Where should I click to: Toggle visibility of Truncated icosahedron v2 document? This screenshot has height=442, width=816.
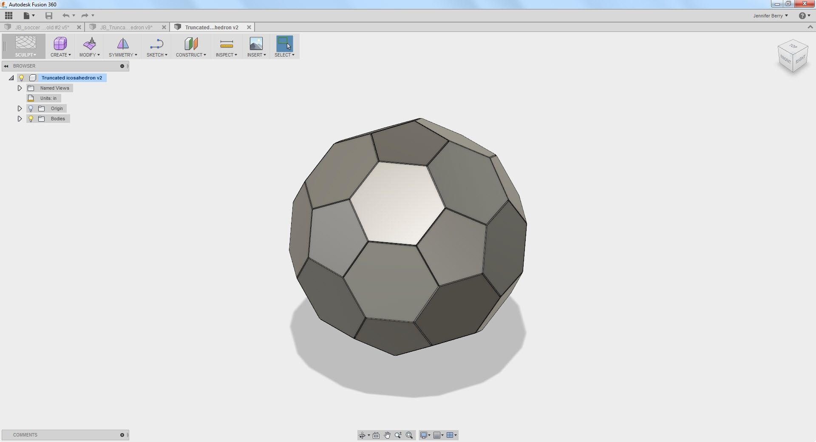(22, 78)
